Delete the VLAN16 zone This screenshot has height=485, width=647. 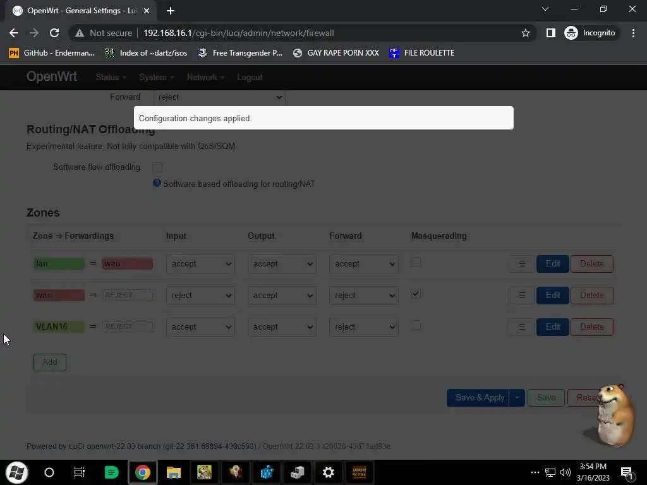(591, 327)
